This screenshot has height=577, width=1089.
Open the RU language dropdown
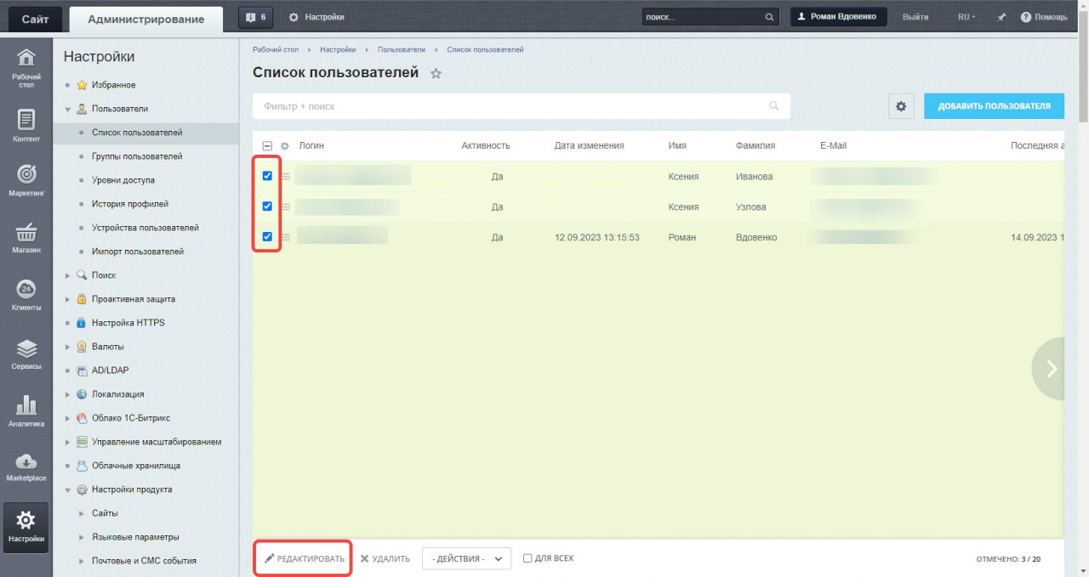point(966,17)
